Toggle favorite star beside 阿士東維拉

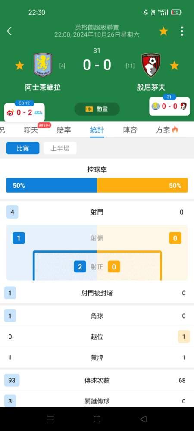point(19,66)
